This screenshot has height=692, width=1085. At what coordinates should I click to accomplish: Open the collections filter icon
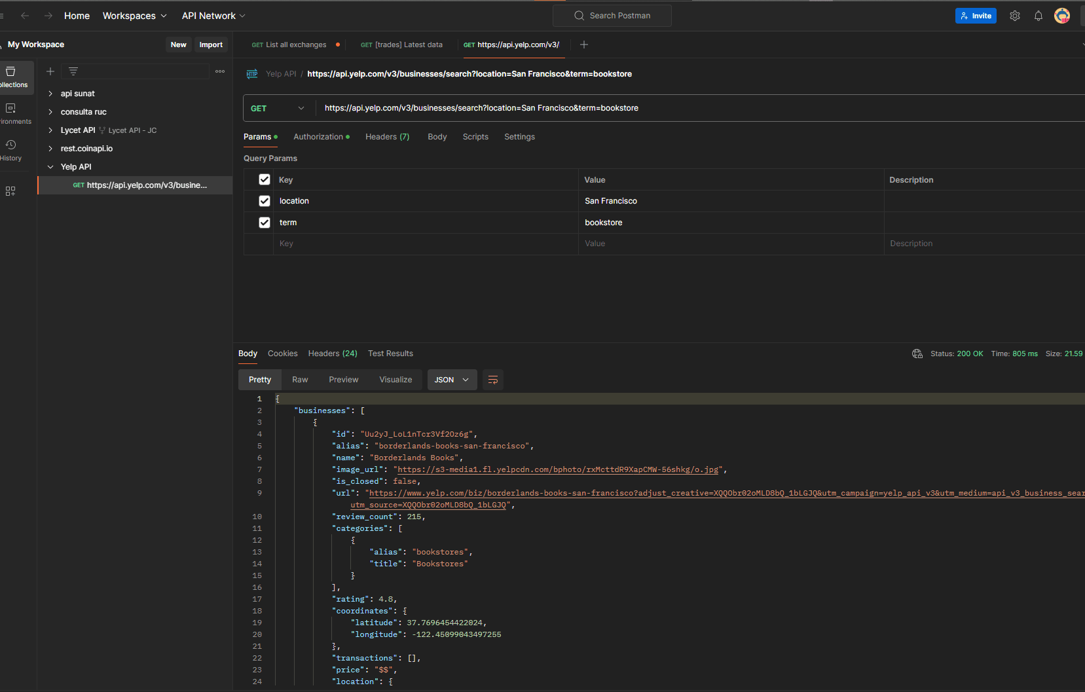point(73,71)
